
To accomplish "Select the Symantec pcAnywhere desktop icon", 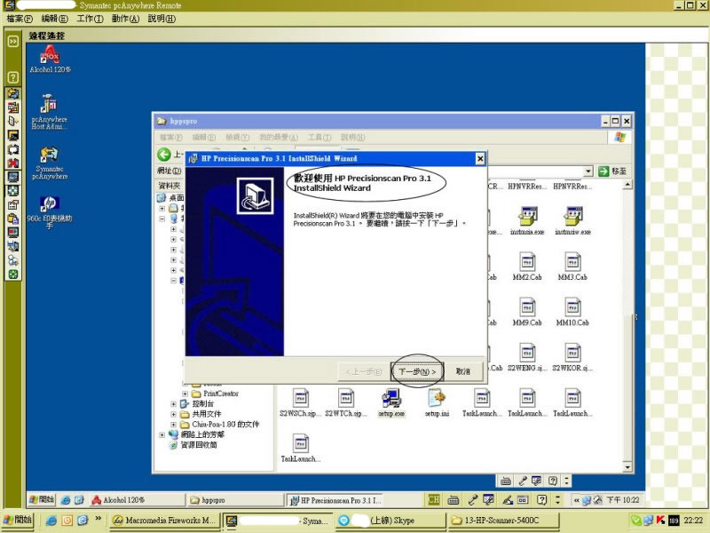I will pos(50,163).
